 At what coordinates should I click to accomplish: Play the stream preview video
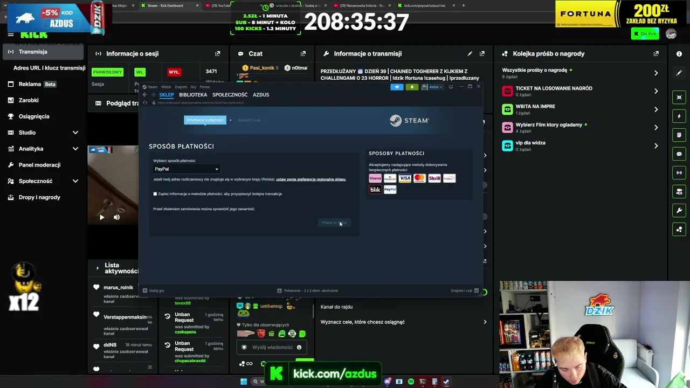[102, 217]
